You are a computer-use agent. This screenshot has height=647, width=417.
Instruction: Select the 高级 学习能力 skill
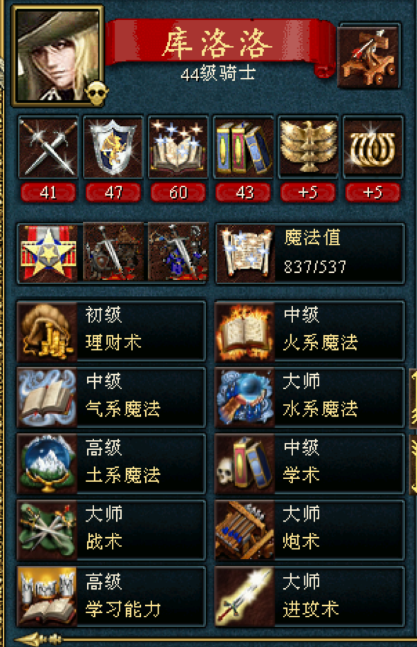[111, 597]
